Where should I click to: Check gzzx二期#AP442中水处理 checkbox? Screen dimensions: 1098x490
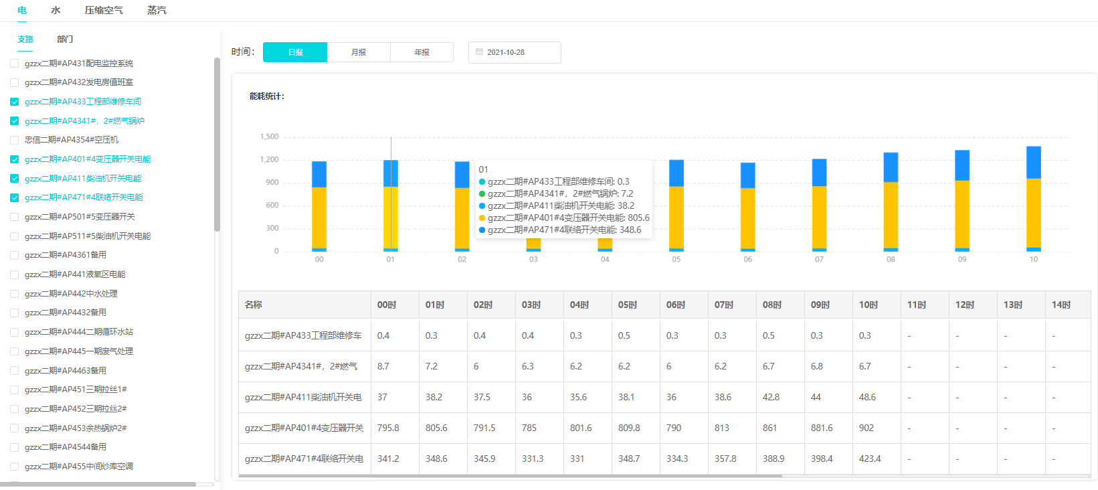coord(14,294)
